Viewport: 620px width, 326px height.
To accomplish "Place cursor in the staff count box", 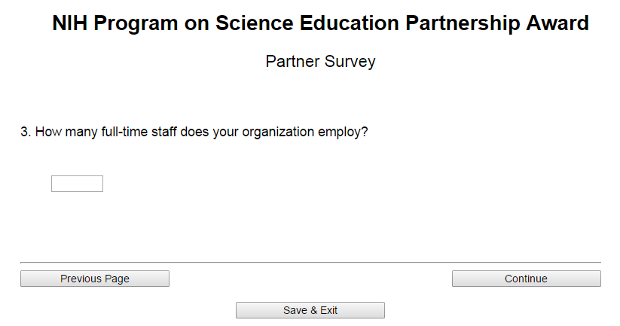I will [x=77, y=184].
